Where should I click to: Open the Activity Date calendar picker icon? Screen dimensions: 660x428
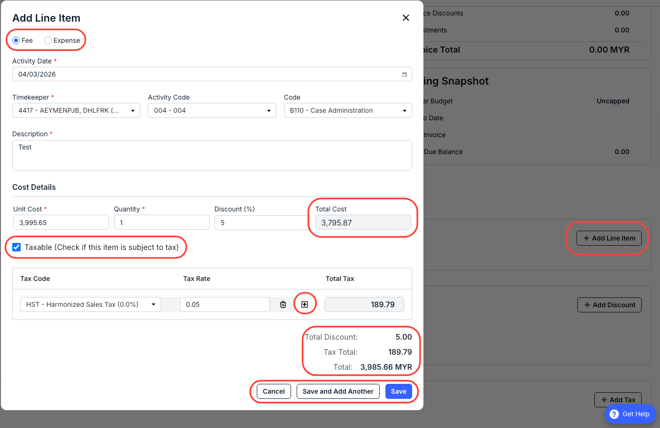pyautogui.click(x=405, y=74)
